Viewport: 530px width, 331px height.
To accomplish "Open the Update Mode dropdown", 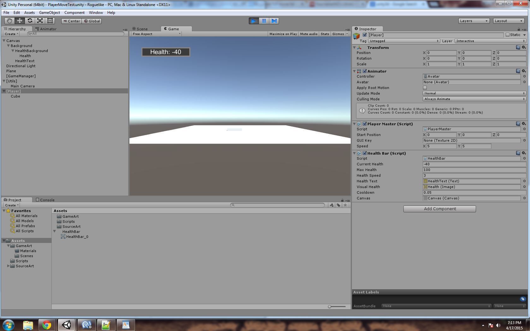I will (x=474, y=93).
